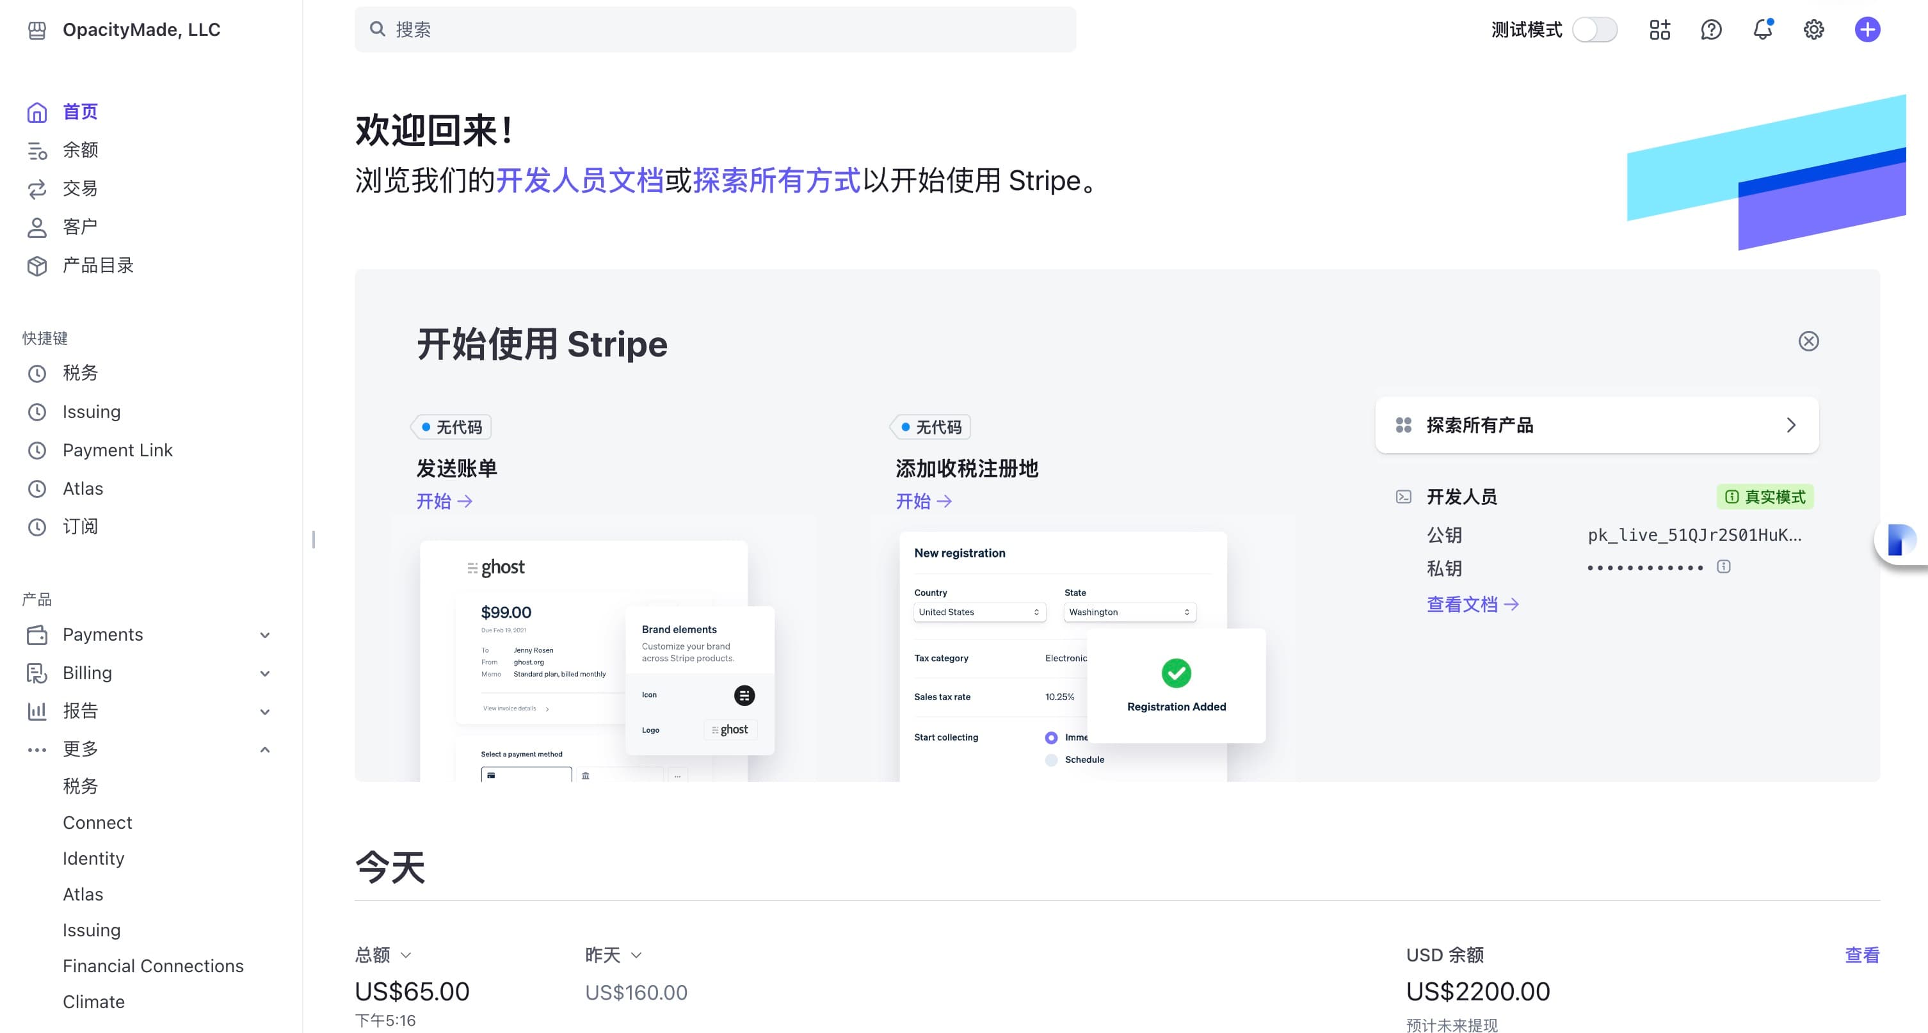Viewport: 1928px width, 1033px height.
Task: Click the floating blue assistant icon at right edge
Action: pos(1901,540)
